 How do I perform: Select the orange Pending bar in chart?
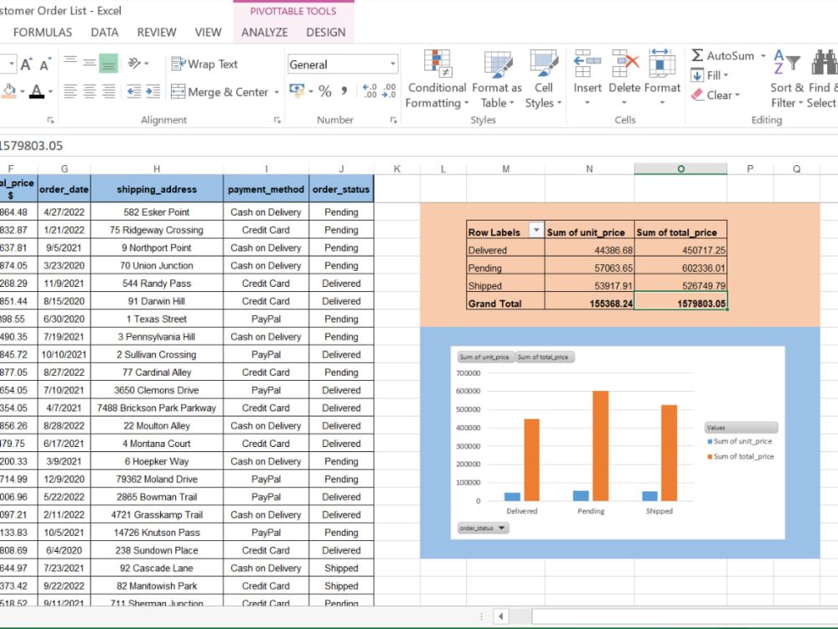click(x=600, y=445)
